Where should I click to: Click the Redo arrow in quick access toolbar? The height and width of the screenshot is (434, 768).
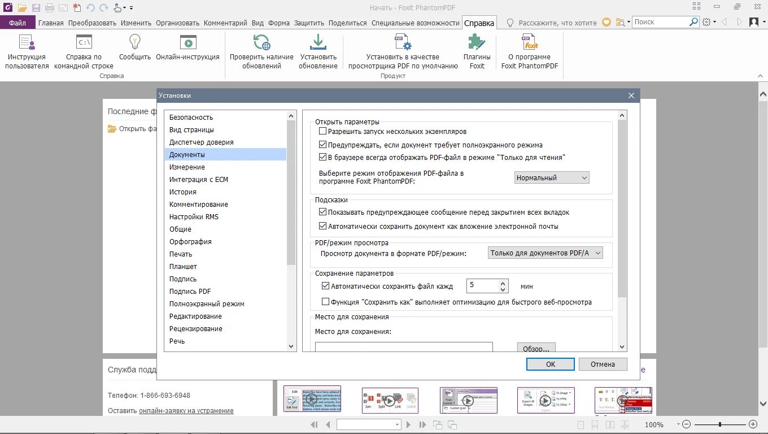(103, 8)
